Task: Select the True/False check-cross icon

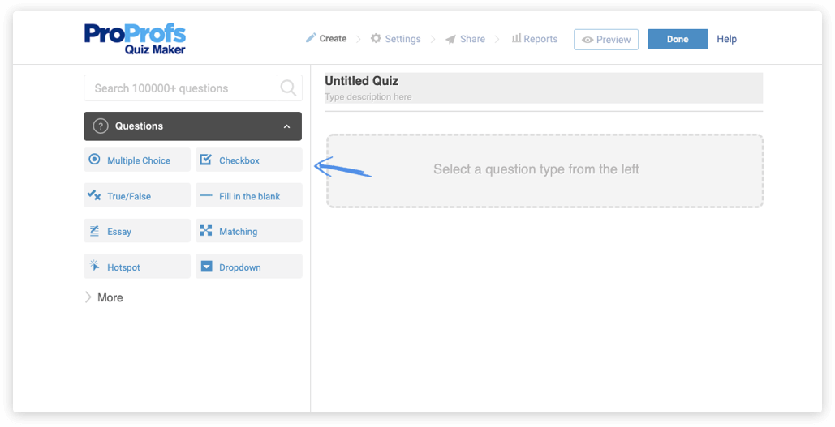Action: coord(94,195)
